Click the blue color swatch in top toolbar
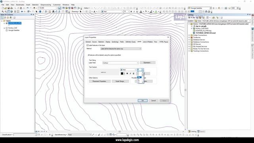The image size is (254, 143). tap(192, 12)
